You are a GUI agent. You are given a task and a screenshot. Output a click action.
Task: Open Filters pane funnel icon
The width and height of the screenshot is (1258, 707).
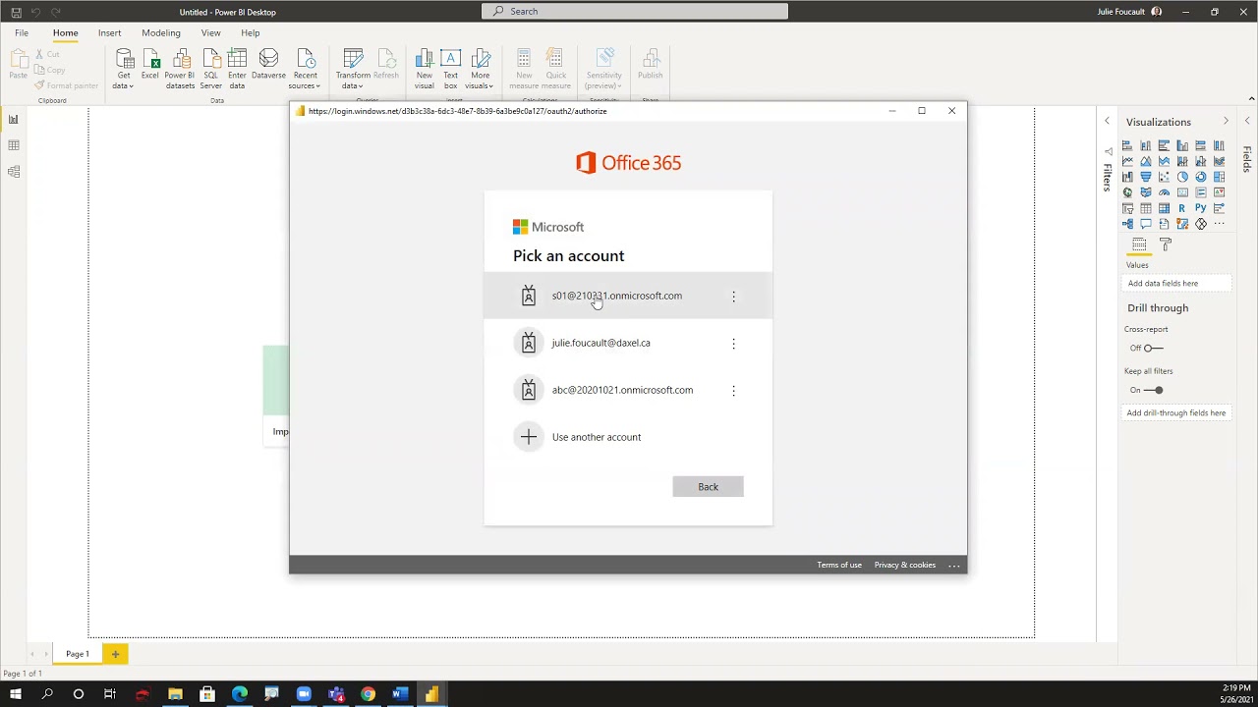click(1109, 152)
